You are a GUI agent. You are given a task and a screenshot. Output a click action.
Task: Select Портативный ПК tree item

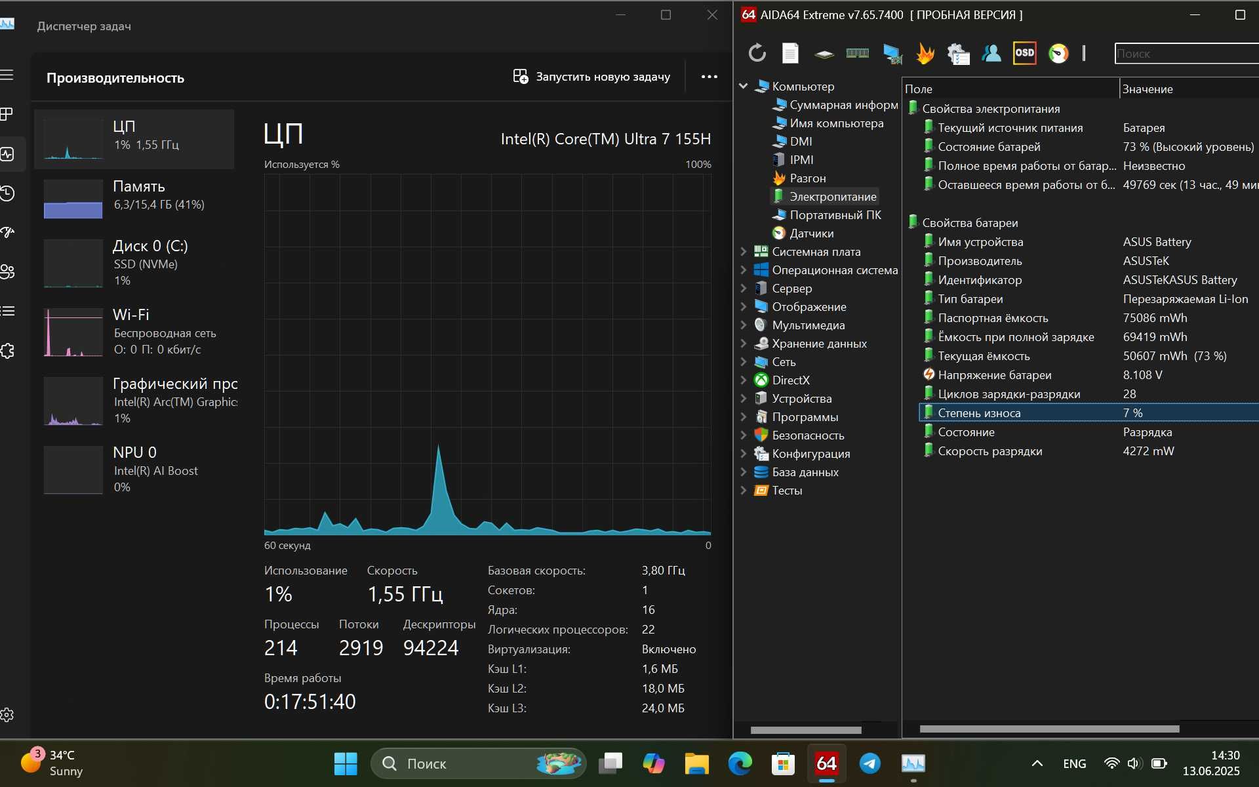(x=827, y=214)
